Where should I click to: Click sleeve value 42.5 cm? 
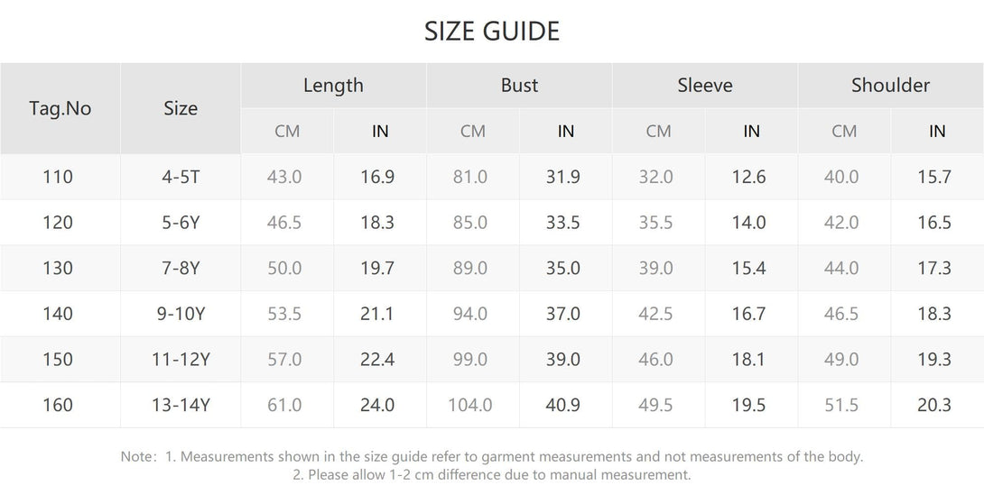[655, 314]
